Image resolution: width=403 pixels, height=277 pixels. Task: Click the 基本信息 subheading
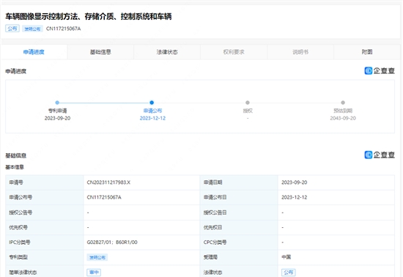(x=15, y=167)
